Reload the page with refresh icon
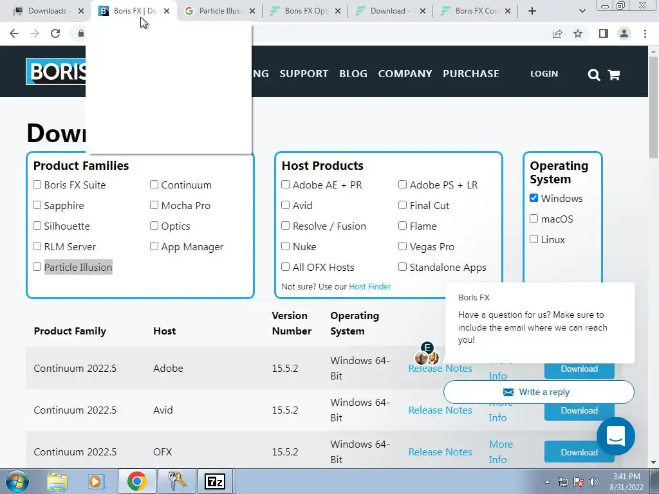Viewport: 659px width, 494px height. click(x=55, y=33)
